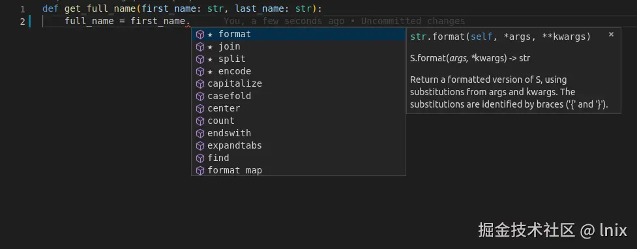Viewport: 637px width, 249px height.
Task: Select the starred format suggestion
Action: click(x=299, y=34)
